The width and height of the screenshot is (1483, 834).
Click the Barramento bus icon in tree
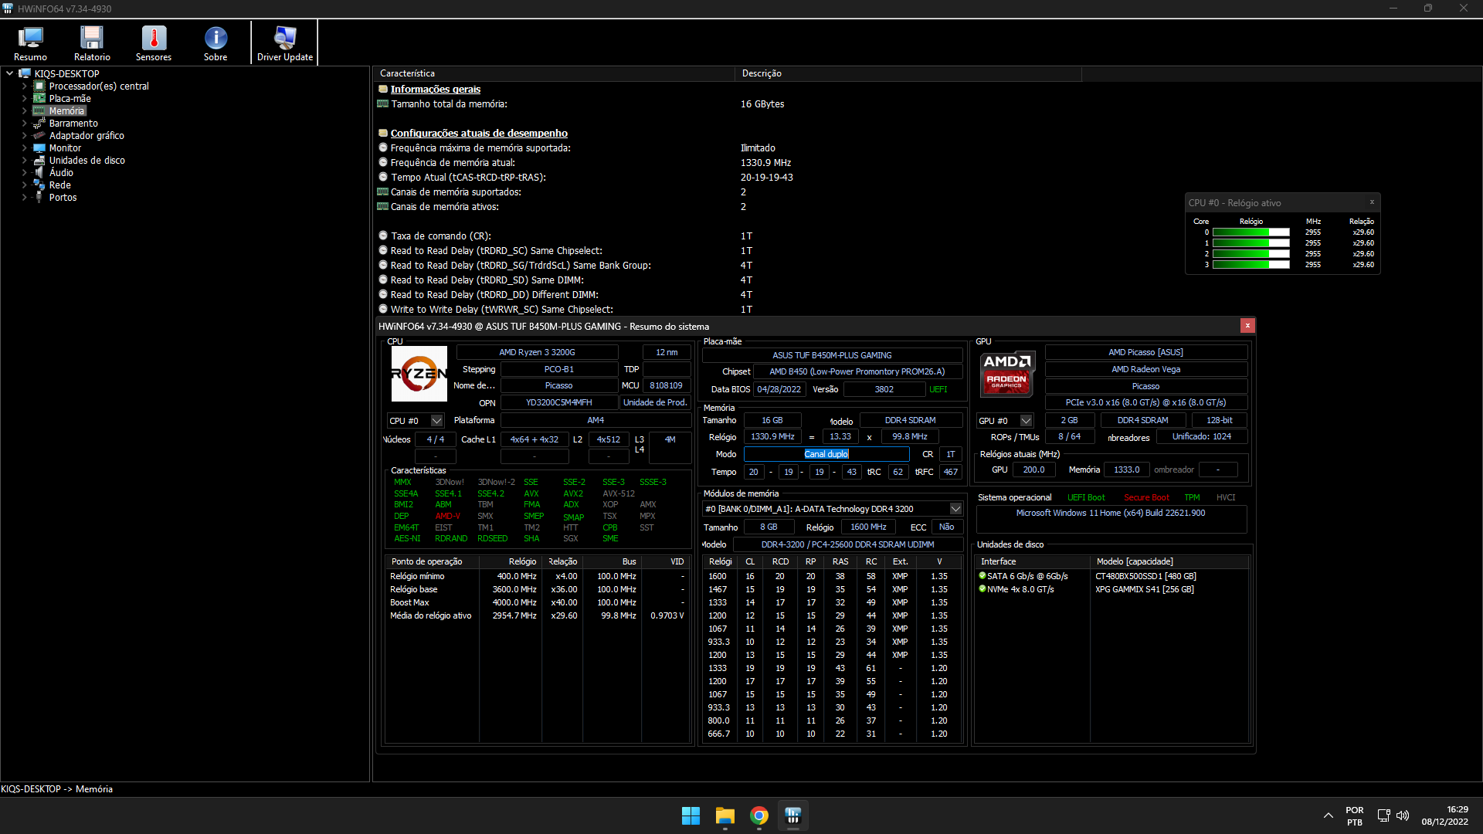[39, 123]
